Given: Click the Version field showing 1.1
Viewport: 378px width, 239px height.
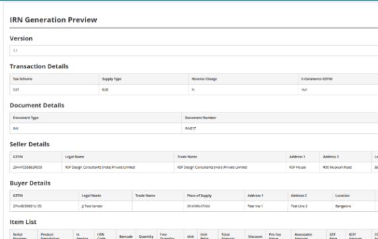Looking at the screenshot, I should pyautogui.click(x=194, y=50).
